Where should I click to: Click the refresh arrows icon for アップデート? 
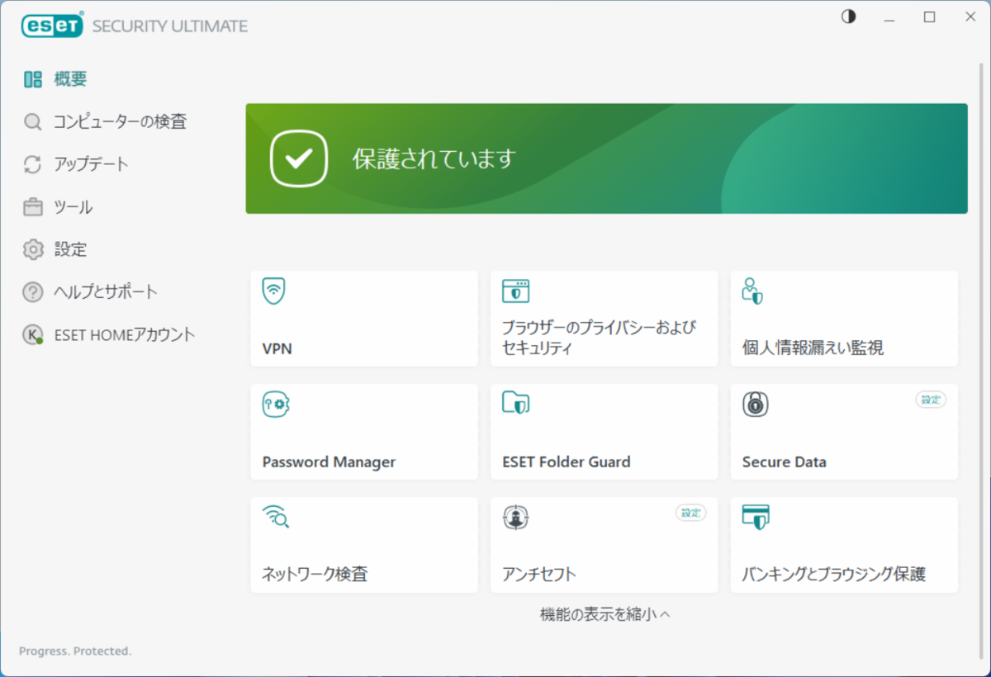click(33, 164)
